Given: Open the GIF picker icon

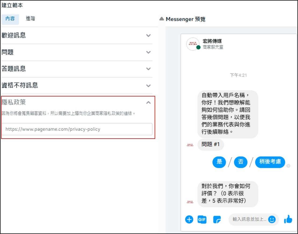Looking at the screenshot, I should pyautogui.click(x=202, y=219).
